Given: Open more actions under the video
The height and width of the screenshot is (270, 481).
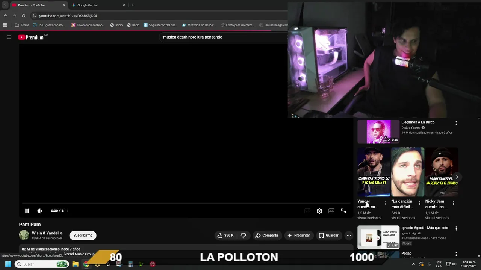Looking at the screenshot, I should click(x=349, y=235).
